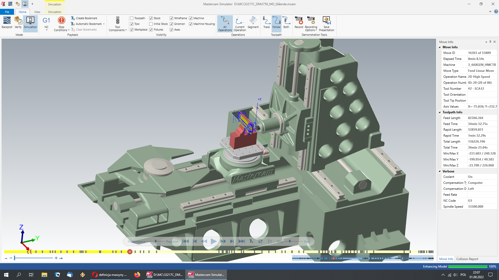Switch to Home ribbon tab

pos(23,12)
